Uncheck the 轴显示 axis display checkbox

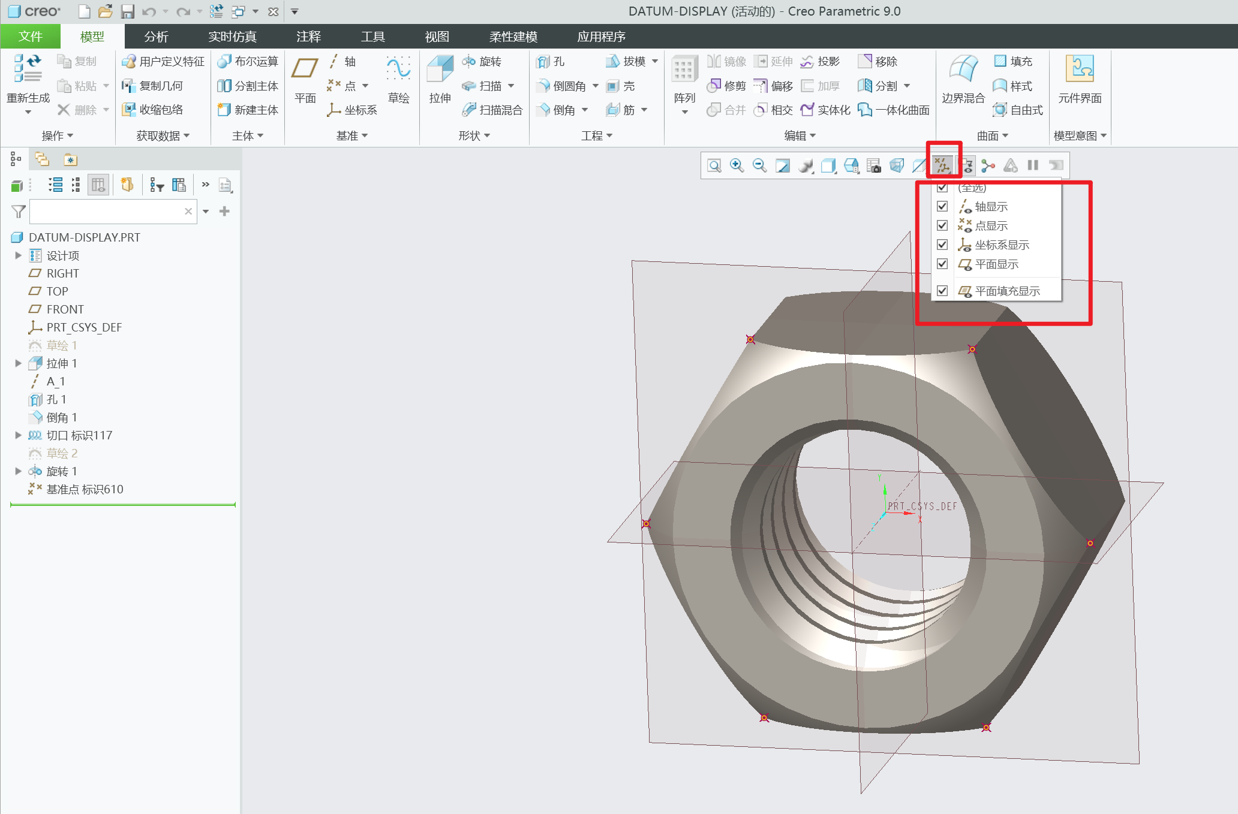(x=942, y=206)
